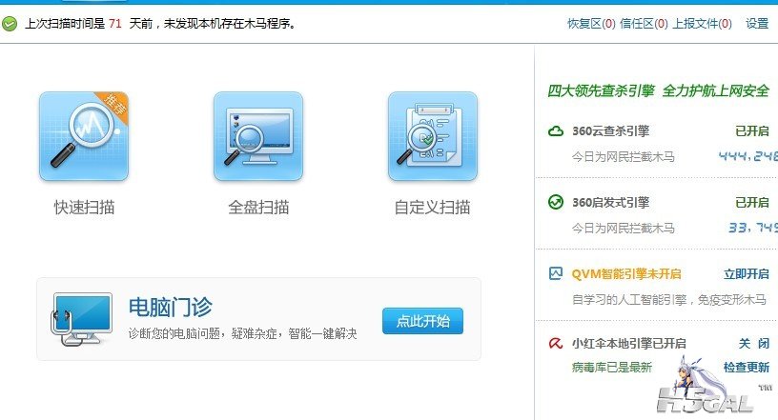Open the 自定义扫描 custom scan icon
This screenshot has width=778, height=420.
coord(433,136)
